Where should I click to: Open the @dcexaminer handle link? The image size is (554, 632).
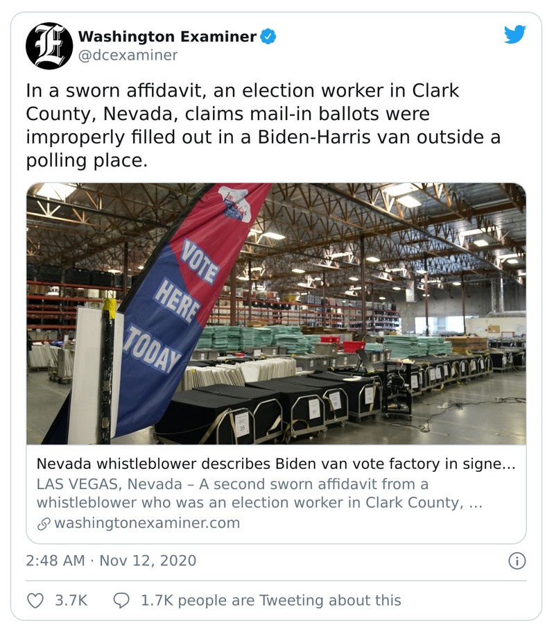(128, 55)
